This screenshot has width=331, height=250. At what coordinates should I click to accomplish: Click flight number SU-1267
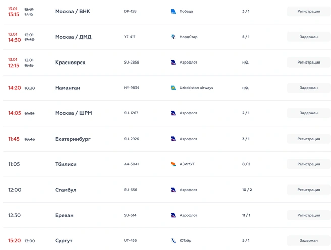point(131,113)
